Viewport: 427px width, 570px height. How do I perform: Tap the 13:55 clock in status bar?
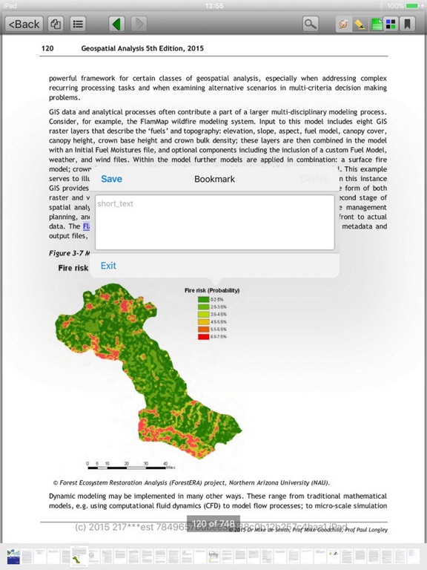pos(213,6)
